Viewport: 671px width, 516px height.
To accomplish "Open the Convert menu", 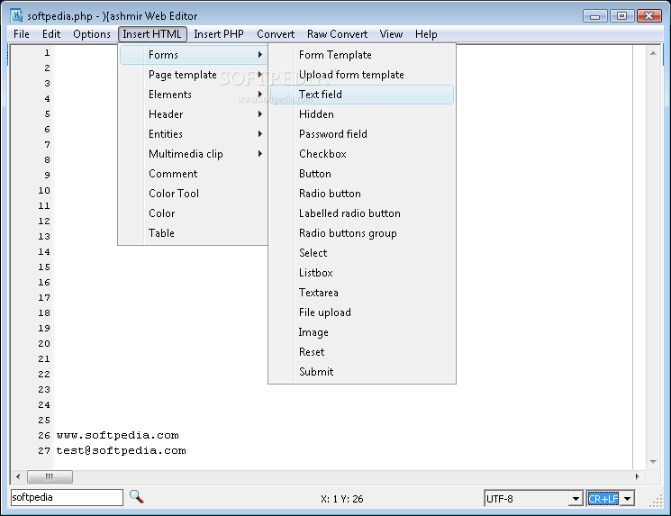I will [276, 34].
